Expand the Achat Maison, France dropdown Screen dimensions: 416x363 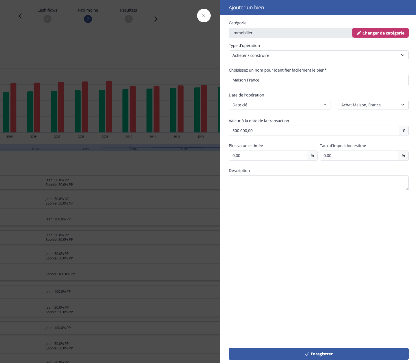click(x=373, y=105)
